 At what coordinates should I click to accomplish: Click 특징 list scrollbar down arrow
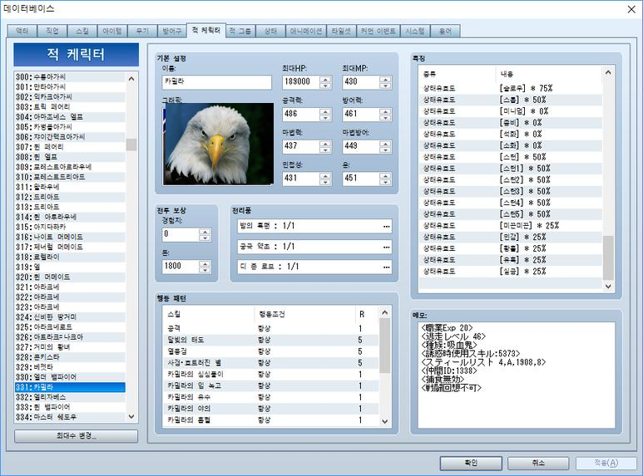[x=608, y=287]
